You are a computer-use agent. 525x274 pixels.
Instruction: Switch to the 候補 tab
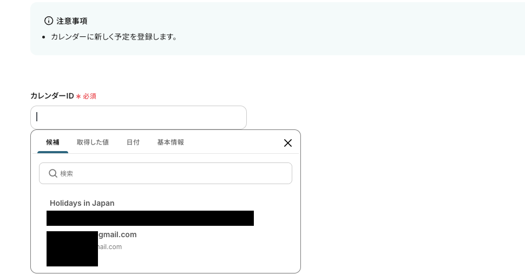(52, 142)
